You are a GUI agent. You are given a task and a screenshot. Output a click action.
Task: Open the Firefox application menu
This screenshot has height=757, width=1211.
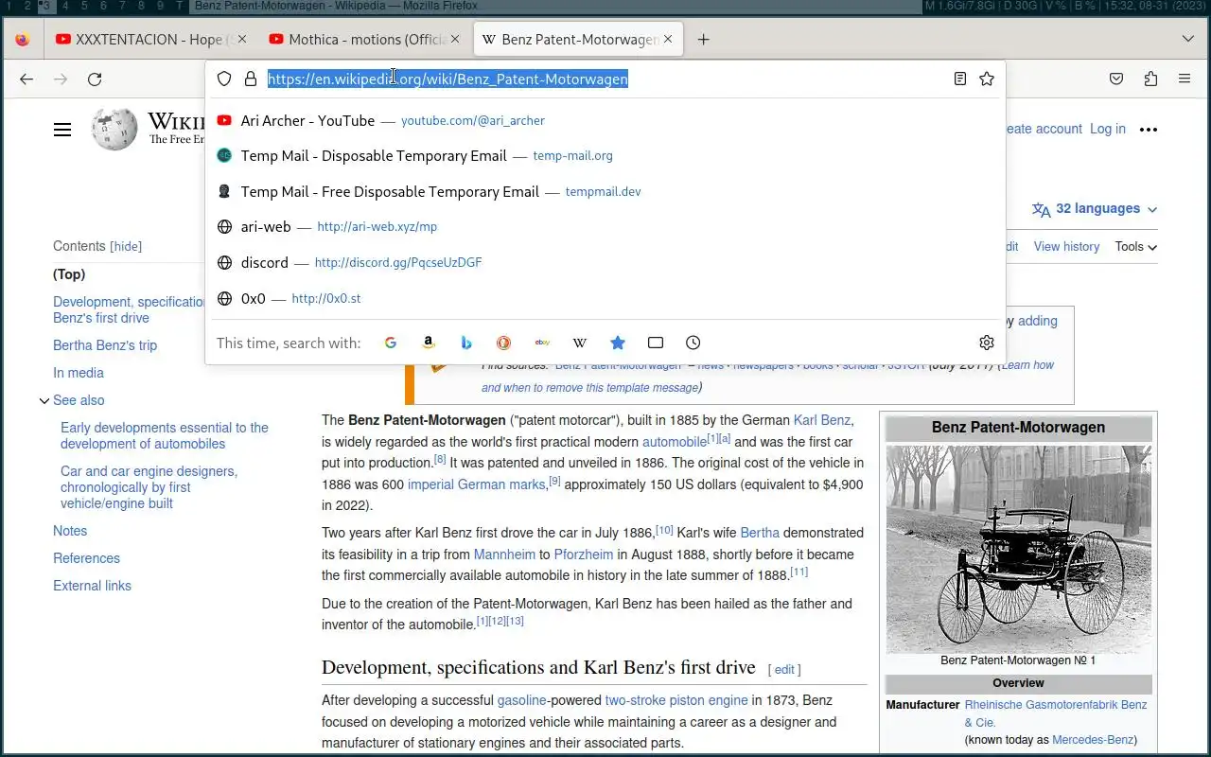(1185, 79)
